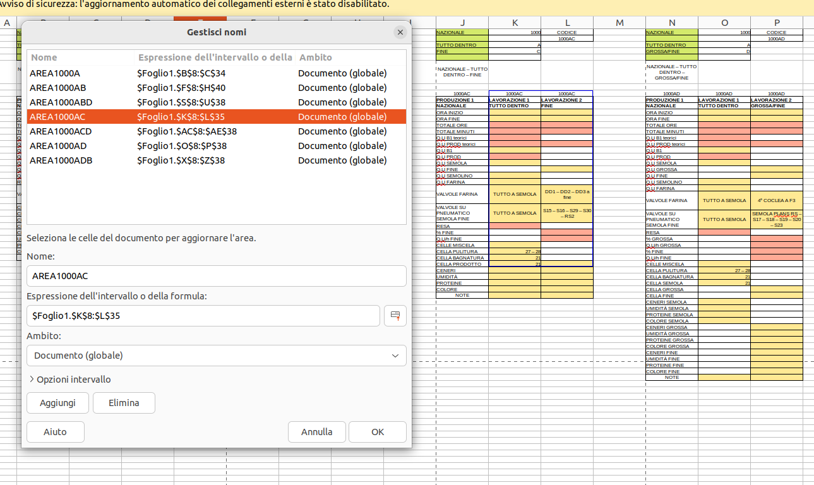Click 'LAVORAZIONE 2' cell in column P
This screenshot has width=814, height=485.
(x=777, y=100)
